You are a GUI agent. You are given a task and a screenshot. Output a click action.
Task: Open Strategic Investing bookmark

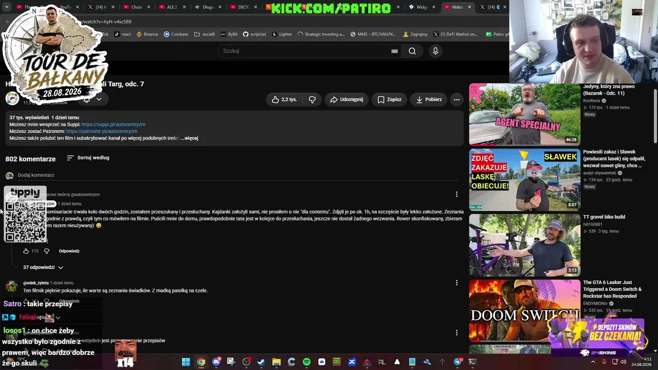[321, 34]
